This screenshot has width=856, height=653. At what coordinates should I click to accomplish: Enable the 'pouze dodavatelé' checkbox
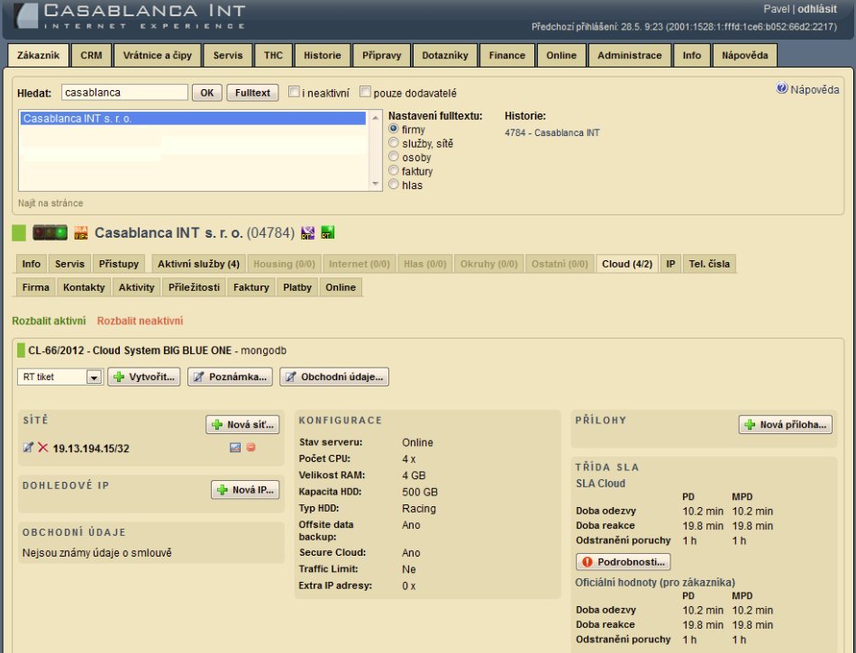tap(365, 92)
